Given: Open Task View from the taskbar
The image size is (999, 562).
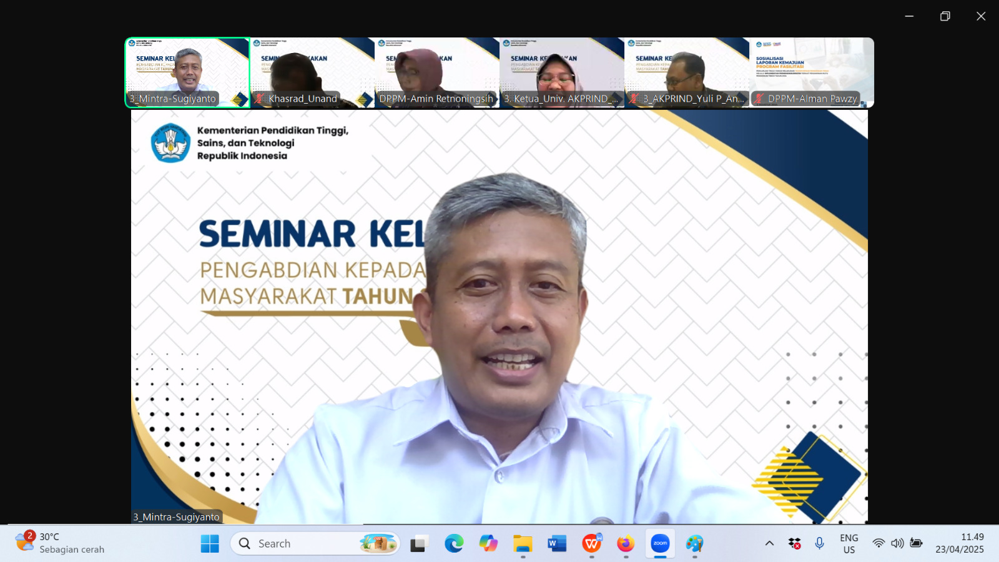Looking at the screenshot, I should (x=418, y=544).
